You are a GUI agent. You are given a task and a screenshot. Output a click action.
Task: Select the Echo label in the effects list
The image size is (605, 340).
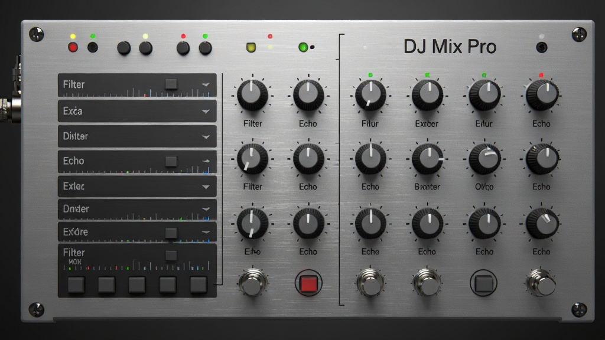coord(73,161)
